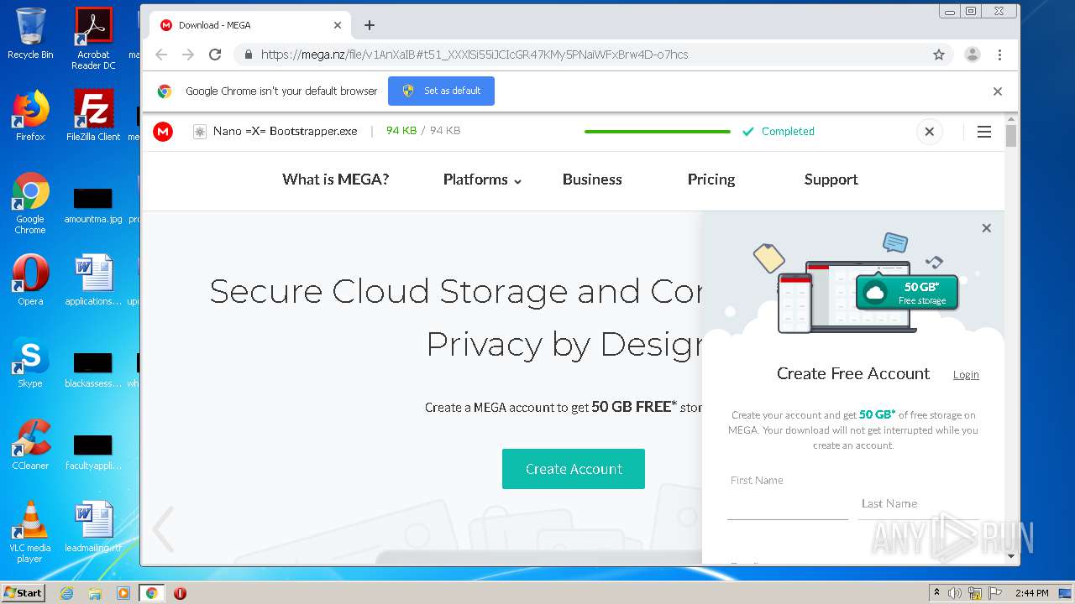Click the Action Center flag icon
The height and width of the screenshot is (604, 1075).
pos(995,593)
